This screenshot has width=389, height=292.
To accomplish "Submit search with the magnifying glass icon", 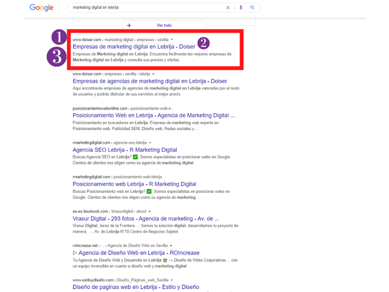I will click(x=252, y=7).
